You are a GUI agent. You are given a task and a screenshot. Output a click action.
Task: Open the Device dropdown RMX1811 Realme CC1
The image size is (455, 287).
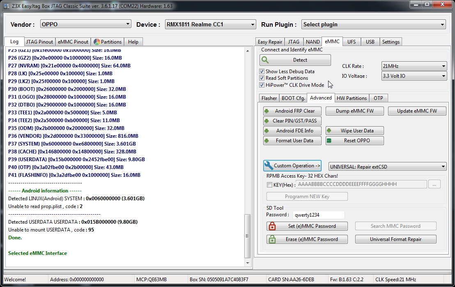tap(210, 24)
